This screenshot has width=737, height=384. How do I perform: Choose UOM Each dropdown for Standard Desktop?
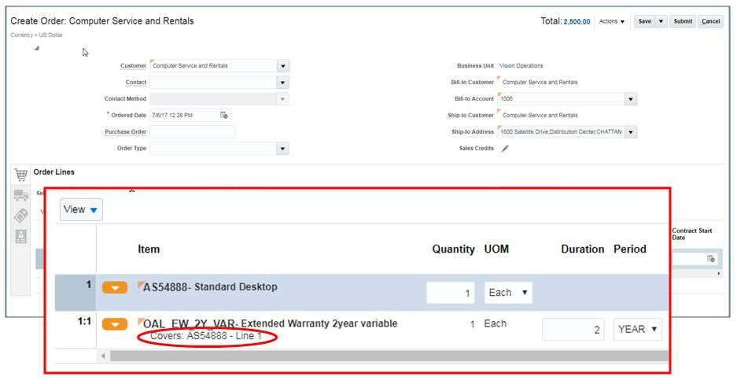click(508, 293)
